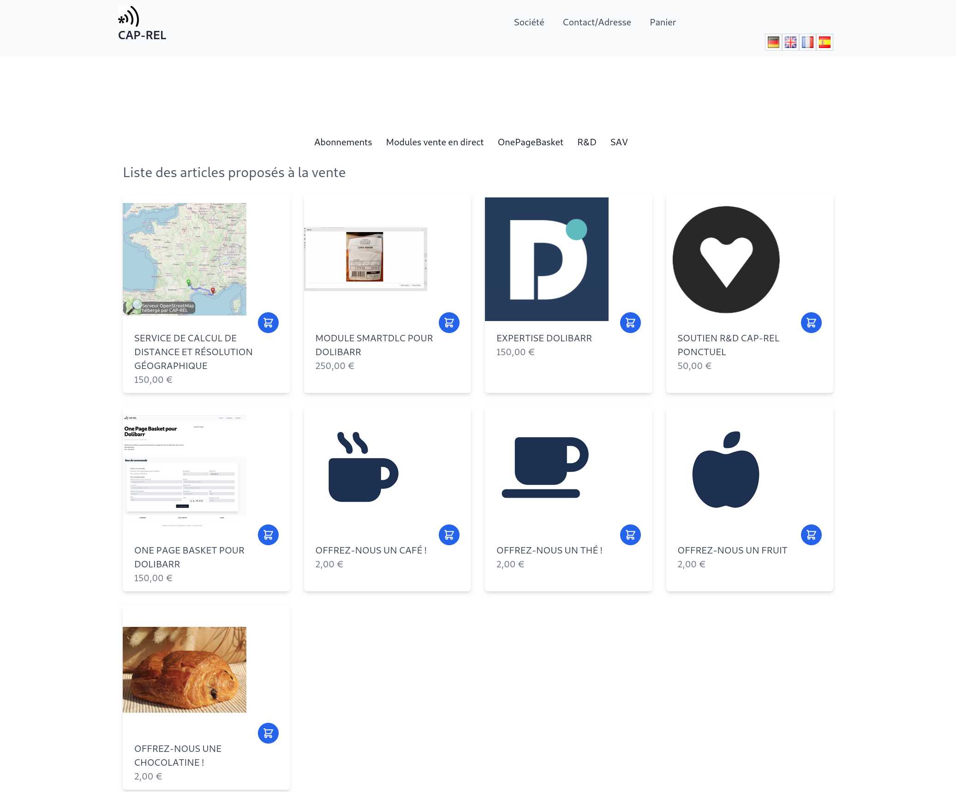
Task: Open Service de calcul de distance title
Action: 193,352
